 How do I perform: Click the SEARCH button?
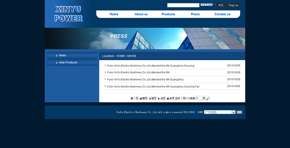(x=206, y=5)
